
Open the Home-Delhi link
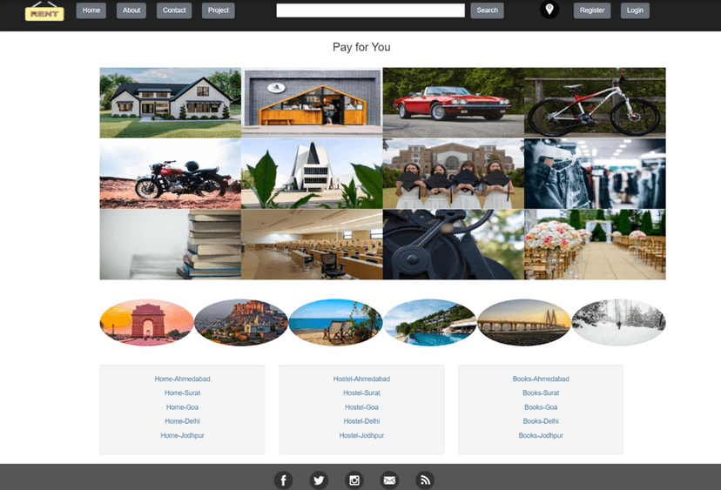(x=183, y=421)
